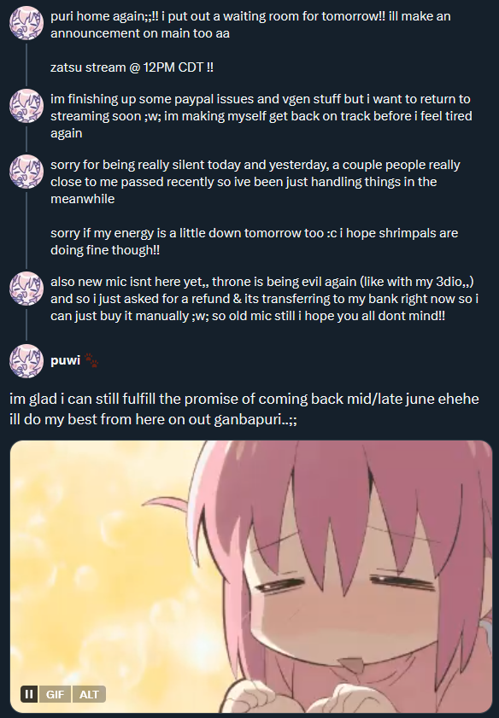Pause the playing GIF
The width and height of the screenshot is (499, 718).
(x=29, y=694)
